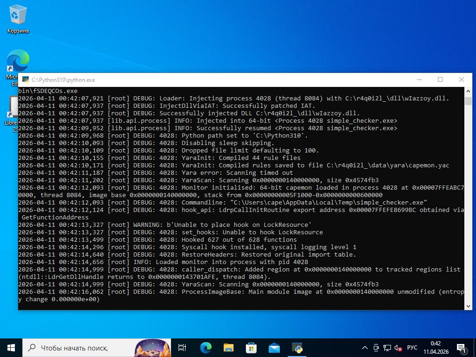Image resolution: width=476 pixels, height=357 pixels.
Task: Launch Microsoft Edge from the taskbar
Action: tap(205, 348)
